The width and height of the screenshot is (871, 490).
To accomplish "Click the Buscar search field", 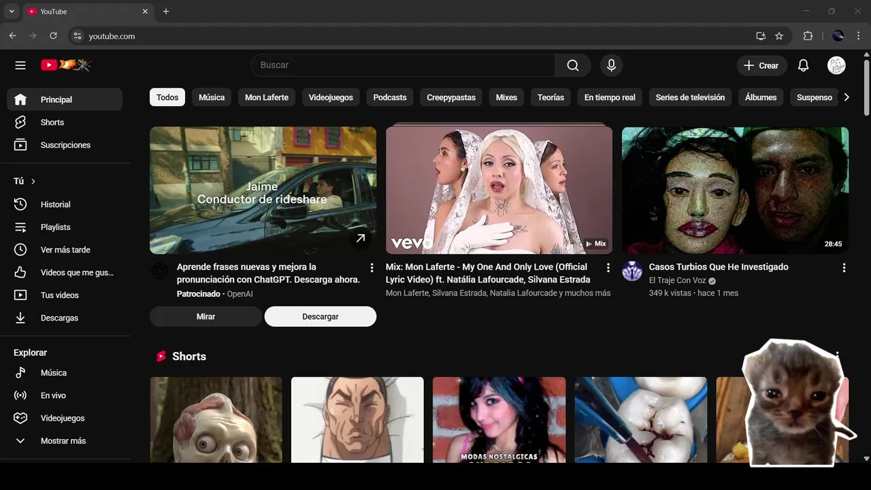I will [403, 65].
